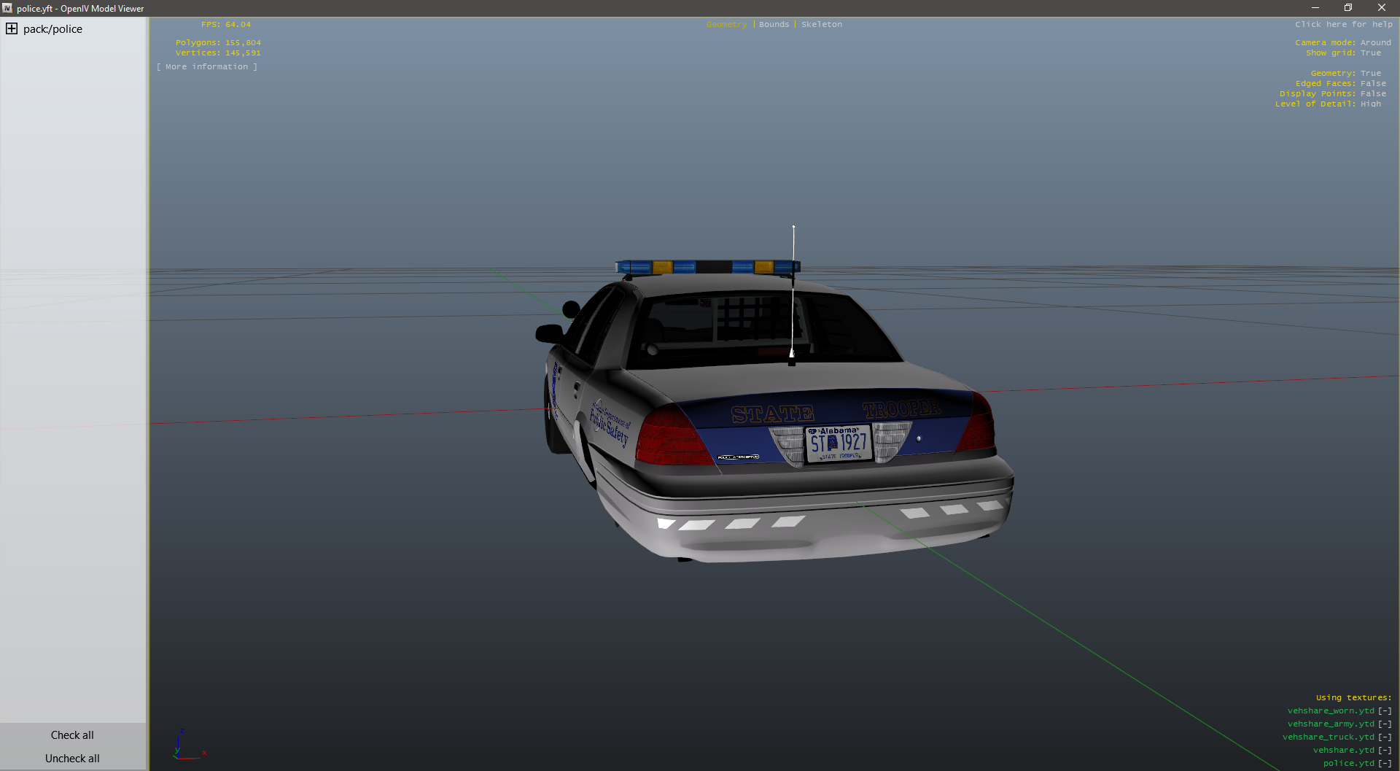The image size is (1400, 771).
Task: Enable the Display Points option
Action: (x=1373, y=94)
